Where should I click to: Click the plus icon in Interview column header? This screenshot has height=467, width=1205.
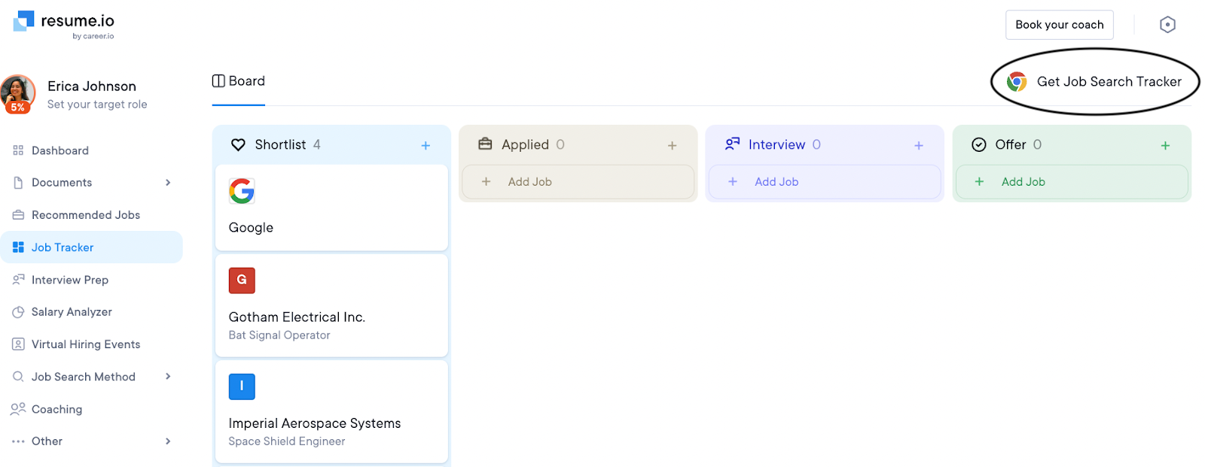(918, 145)
